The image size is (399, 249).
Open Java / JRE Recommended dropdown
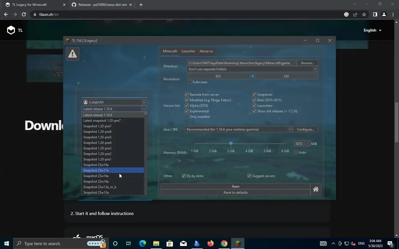click(239, 129)
